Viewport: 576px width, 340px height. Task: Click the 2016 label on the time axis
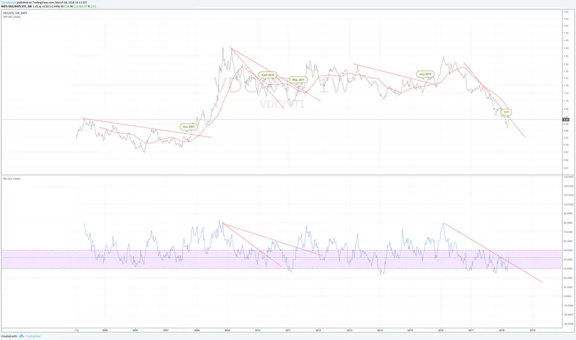point(441,331)
